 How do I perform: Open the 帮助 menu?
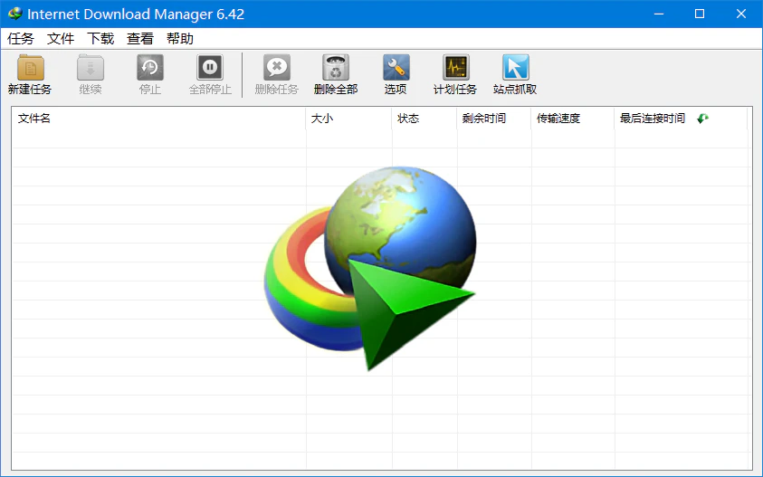tap(180, 38)
